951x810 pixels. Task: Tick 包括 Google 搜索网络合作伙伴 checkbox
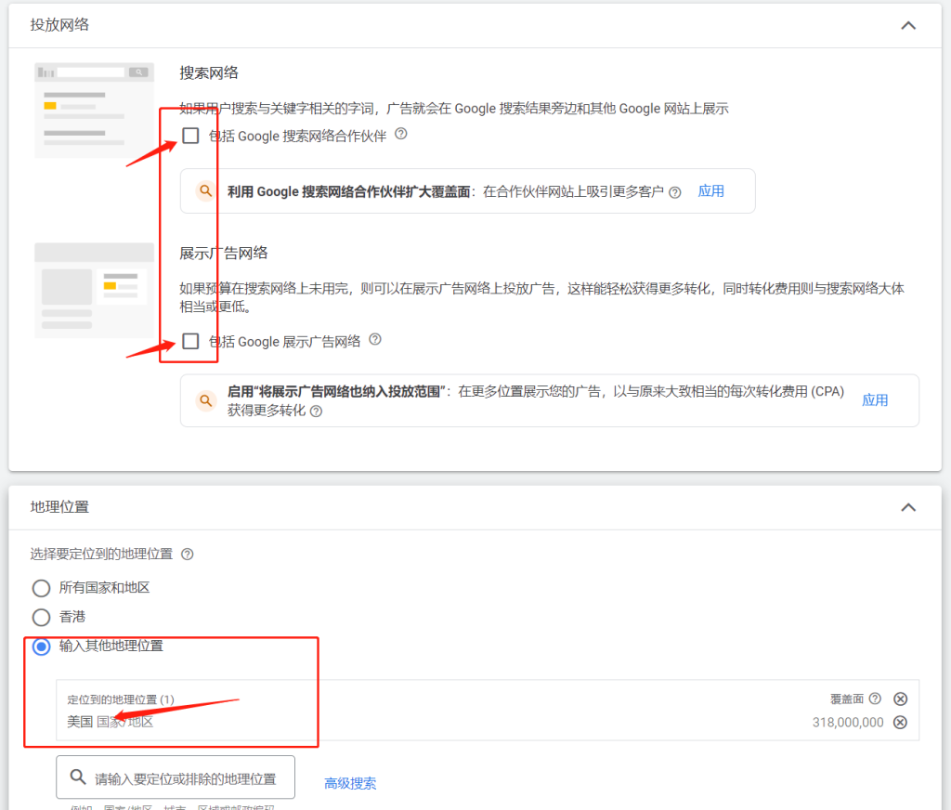(x=190, y=136)
